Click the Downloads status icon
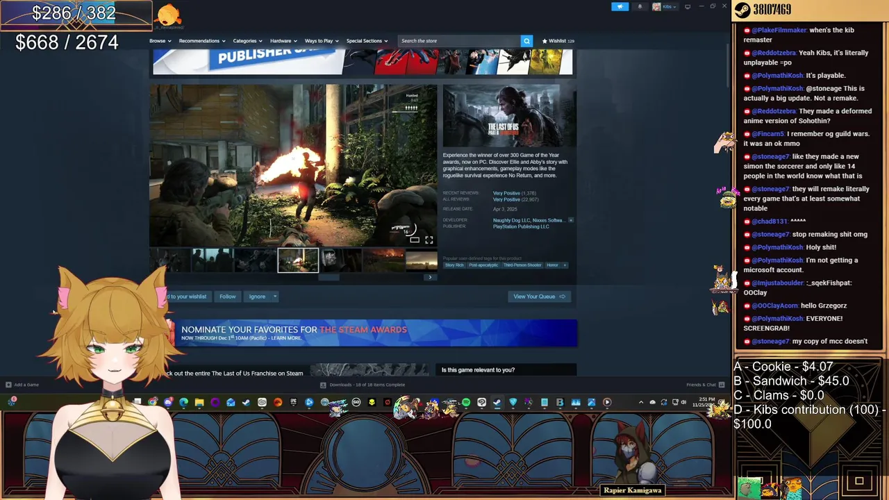 [324, 385]
